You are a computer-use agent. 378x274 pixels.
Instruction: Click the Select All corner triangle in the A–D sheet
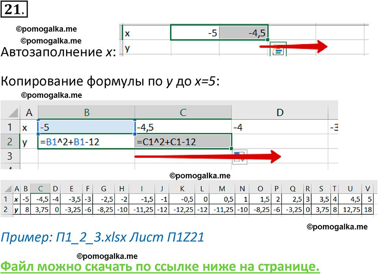(14, 113)
